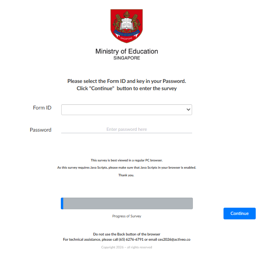Click the 'Thank you.' text
The height and width of the screenshot is (258, 267).
126,175
